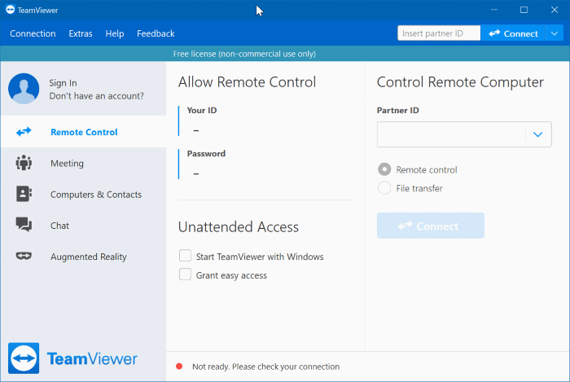
Task: Click the user profile avatar icon
Action: 24,89
